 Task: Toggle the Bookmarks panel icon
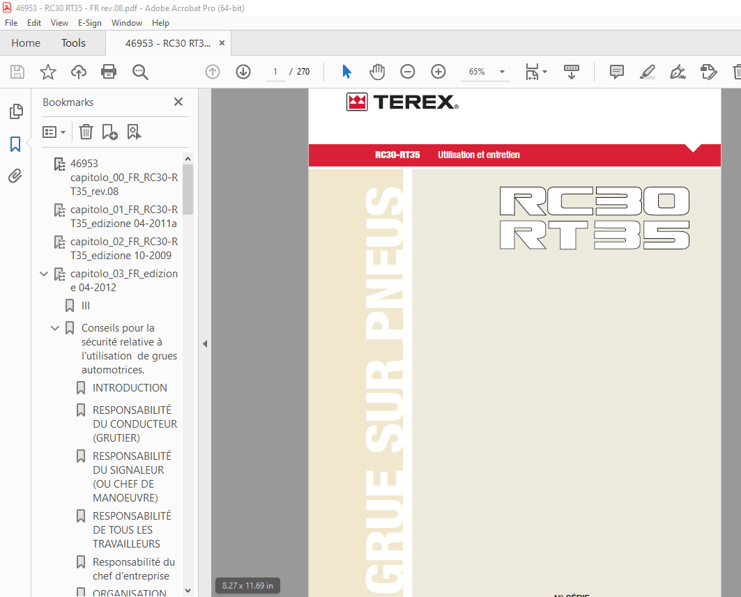coord(15,144)
